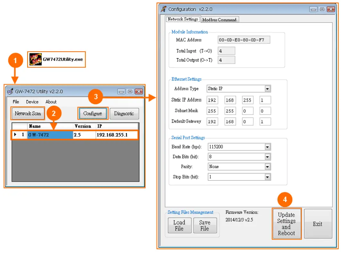
Task: Switch to the Modbus Command tab
Action: tap(220, 19)
